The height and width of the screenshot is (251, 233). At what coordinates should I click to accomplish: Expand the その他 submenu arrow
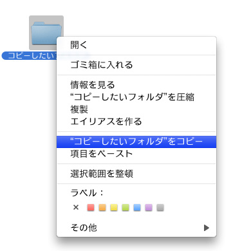click(207, 228)
